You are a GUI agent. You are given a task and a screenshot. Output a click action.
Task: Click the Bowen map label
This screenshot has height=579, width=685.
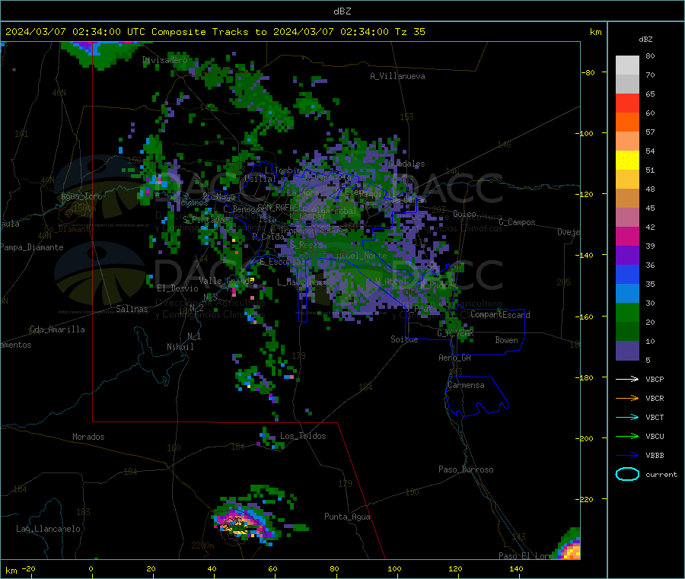(506, 340)
